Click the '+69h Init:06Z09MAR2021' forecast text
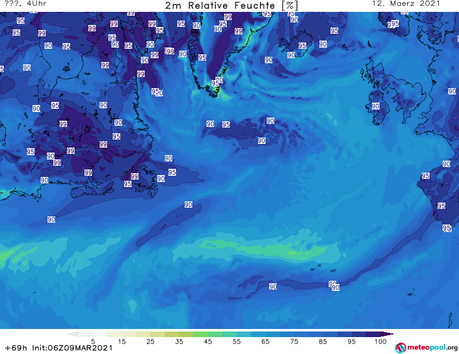Screen dimensions: 459x354 pos(59,348)
